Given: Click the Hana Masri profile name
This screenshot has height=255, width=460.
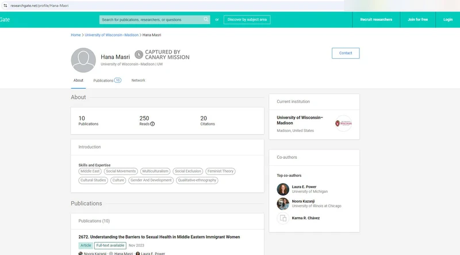Looking at the screenshot, I should (x=115, y=57).
